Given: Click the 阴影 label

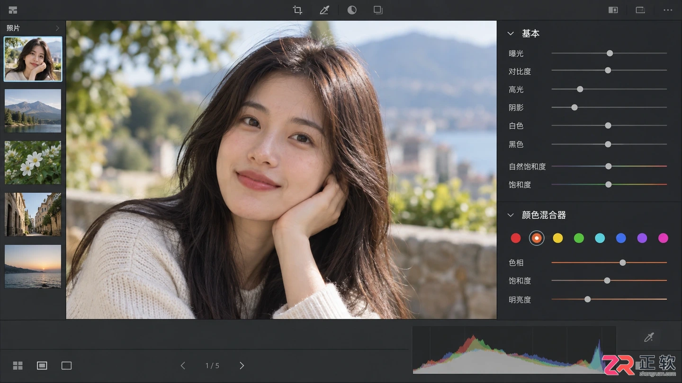Looking at the screenshot, I should pyautogui.click(x=516, y=107).
